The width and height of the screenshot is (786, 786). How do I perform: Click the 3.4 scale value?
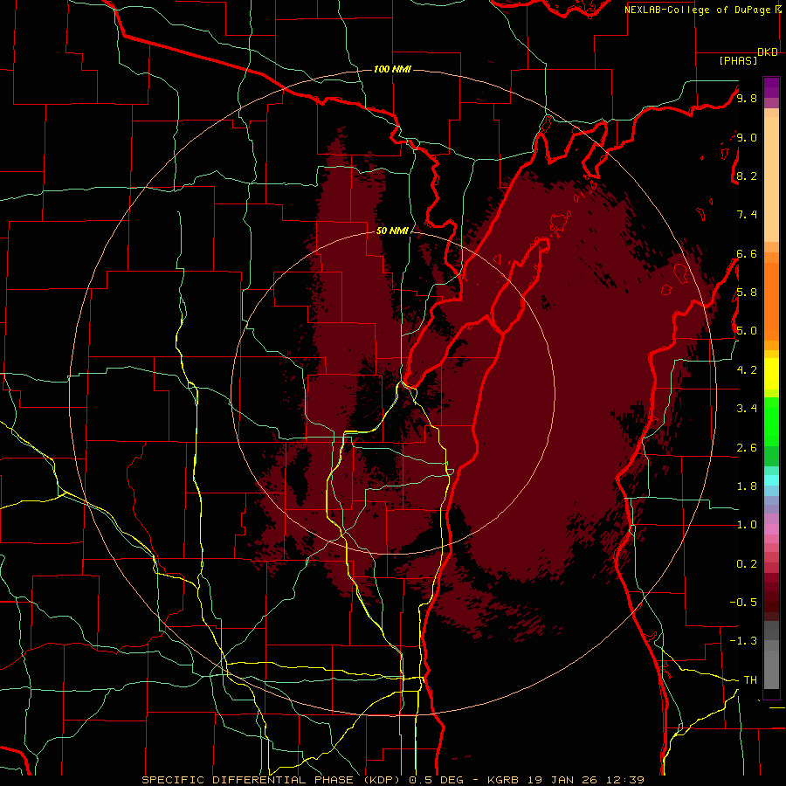[x=747, y=409]
